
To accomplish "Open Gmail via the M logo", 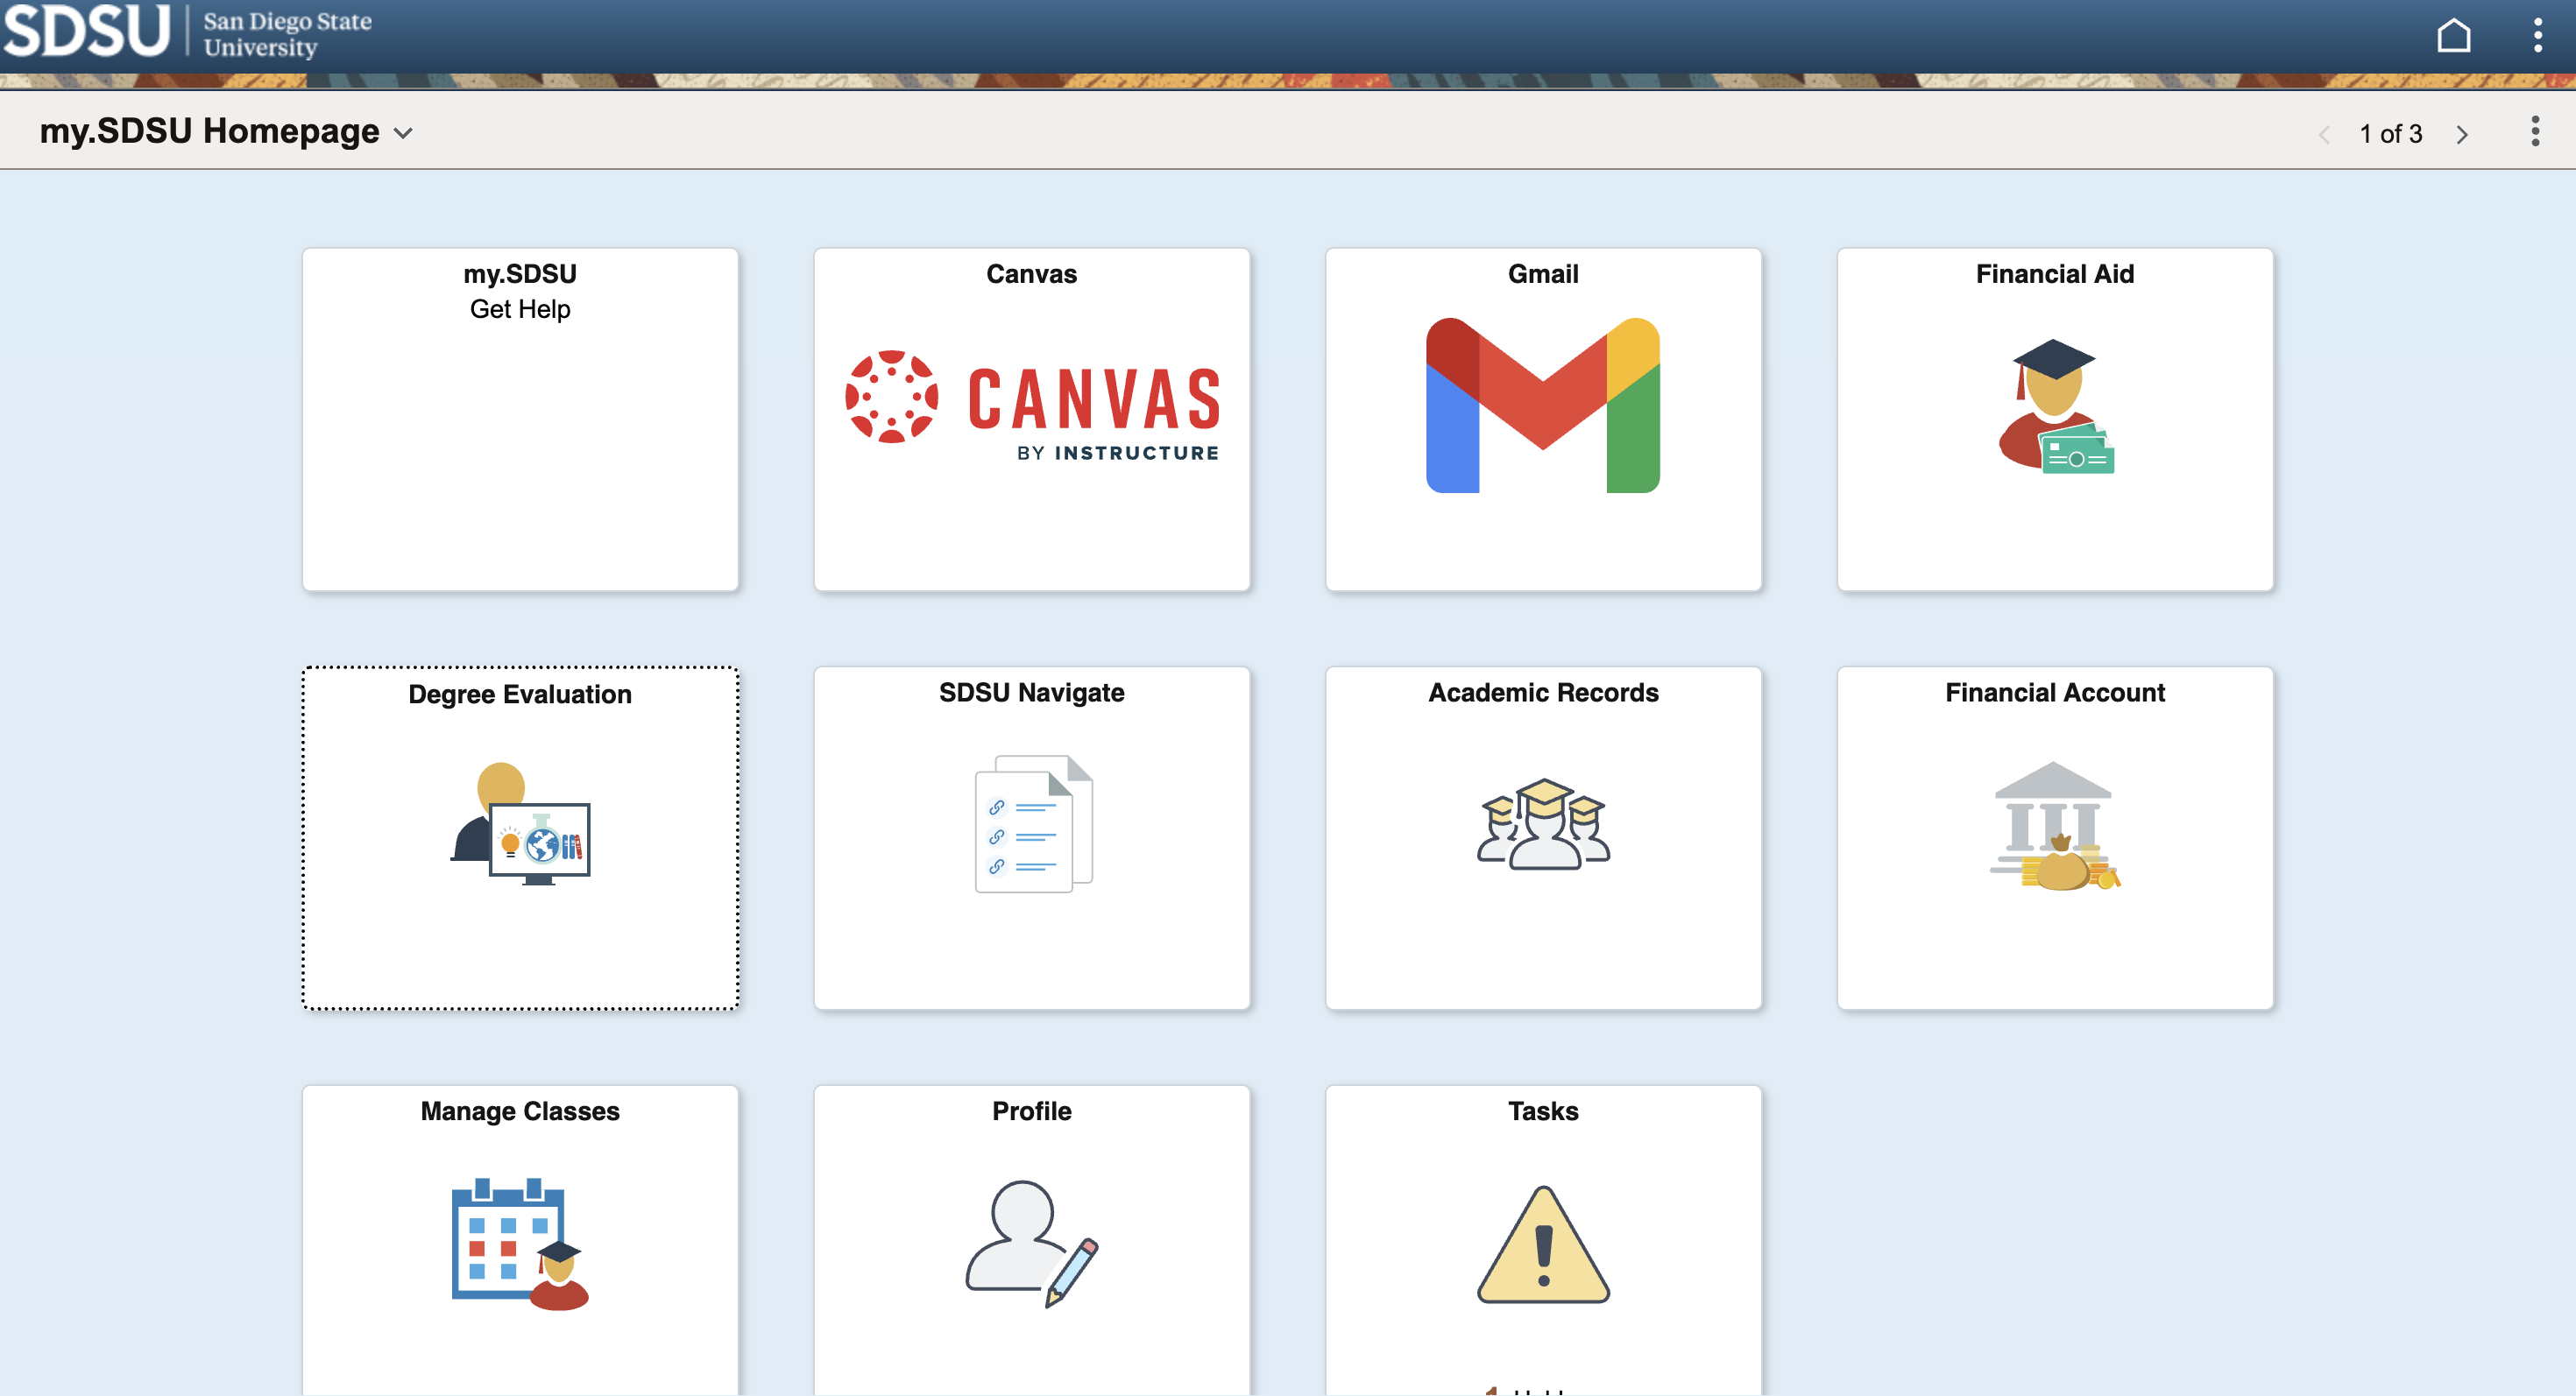I will coord(1542,405).
